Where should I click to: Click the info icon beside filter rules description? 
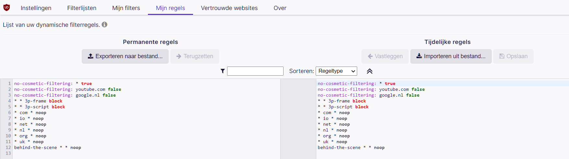coord(104,25)
